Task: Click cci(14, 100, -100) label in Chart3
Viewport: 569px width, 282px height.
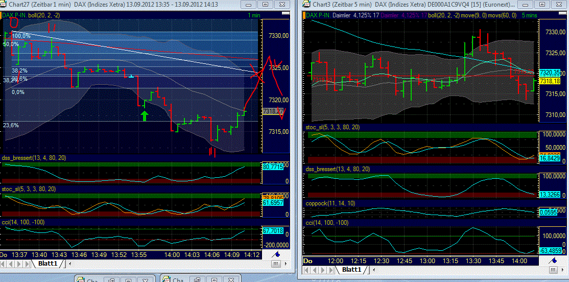Action: coord(328,222)
